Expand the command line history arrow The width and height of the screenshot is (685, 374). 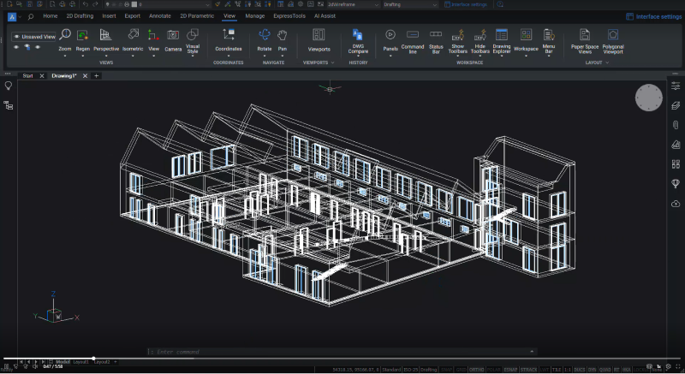532,351
